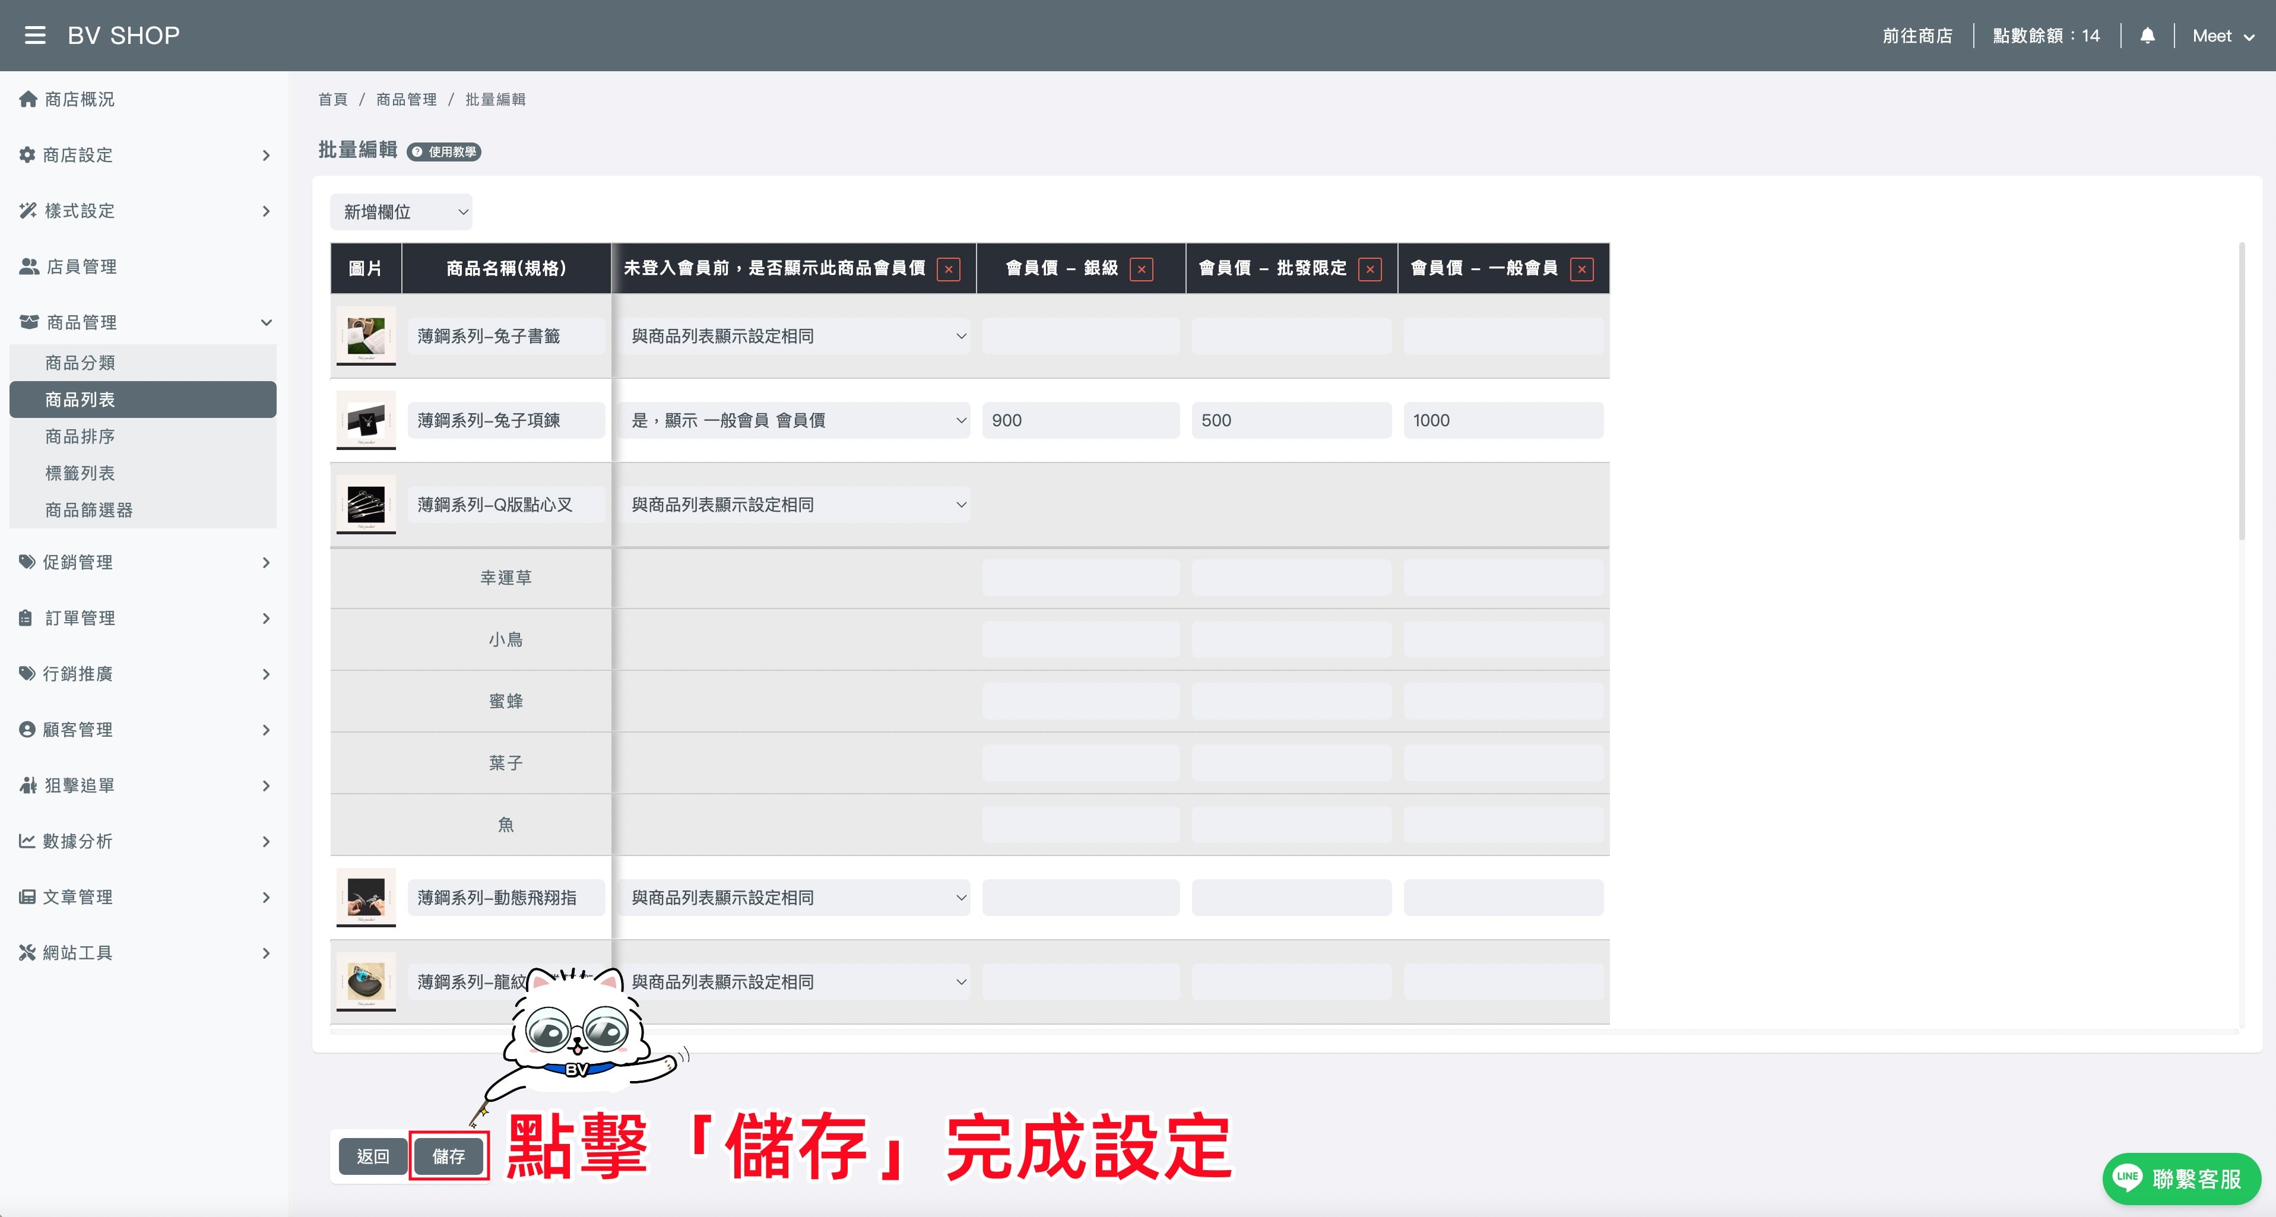Viewport: 2276px width, 1217px height.
Task: Open display dropdown for 薄鋼系列–Q版點心叉
Action: [x=794, y=505]
